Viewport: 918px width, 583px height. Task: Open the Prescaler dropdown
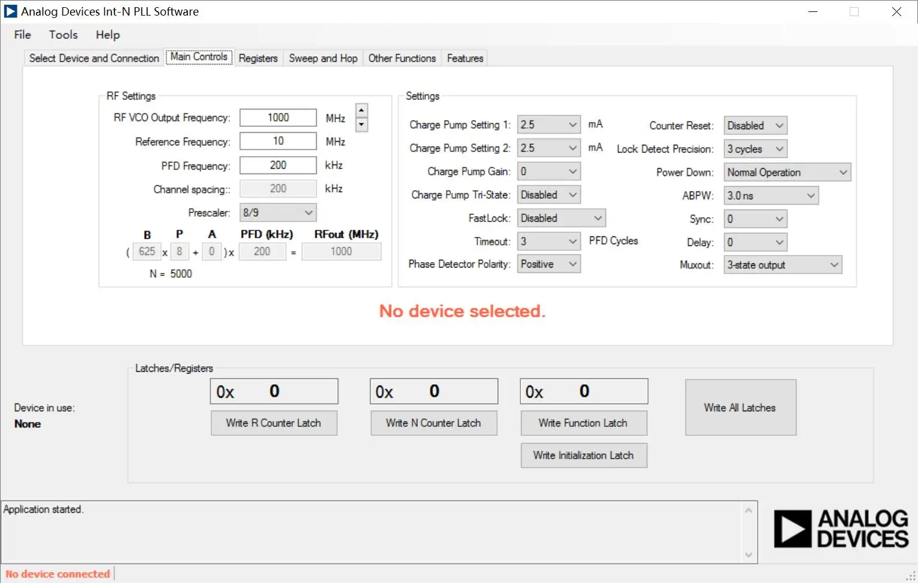[278, 212]
